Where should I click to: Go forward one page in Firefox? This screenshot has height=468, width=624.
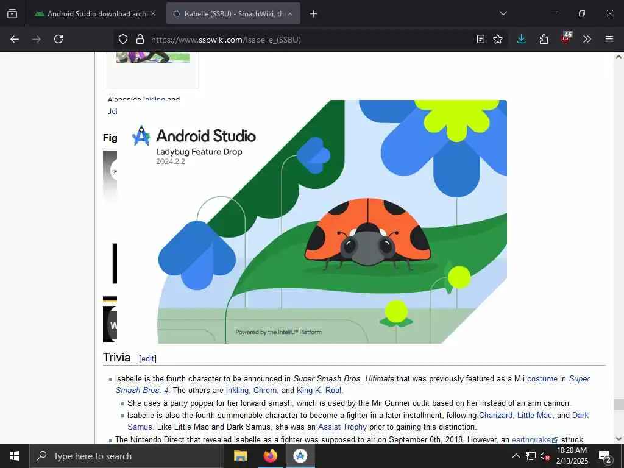pyautogui.click(x=37, y=39)
